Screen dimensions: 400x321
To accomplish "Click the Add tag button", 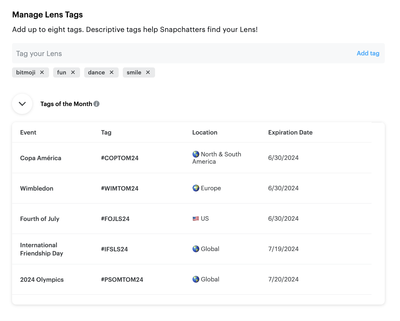I will pos(368,53).
